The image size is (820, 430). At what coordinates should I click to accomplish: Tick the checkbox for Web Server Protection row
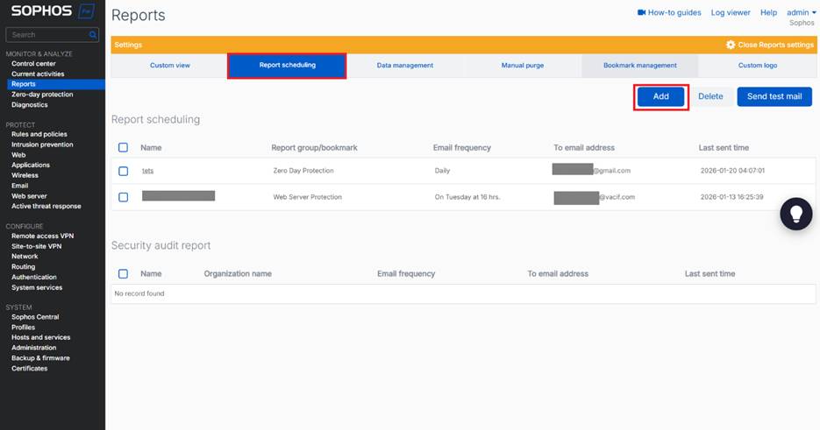tap(123, 197)
